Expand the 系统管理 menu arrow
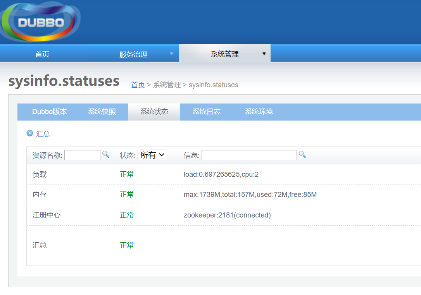Screen dimensions: 421x295 coord(264,54)
